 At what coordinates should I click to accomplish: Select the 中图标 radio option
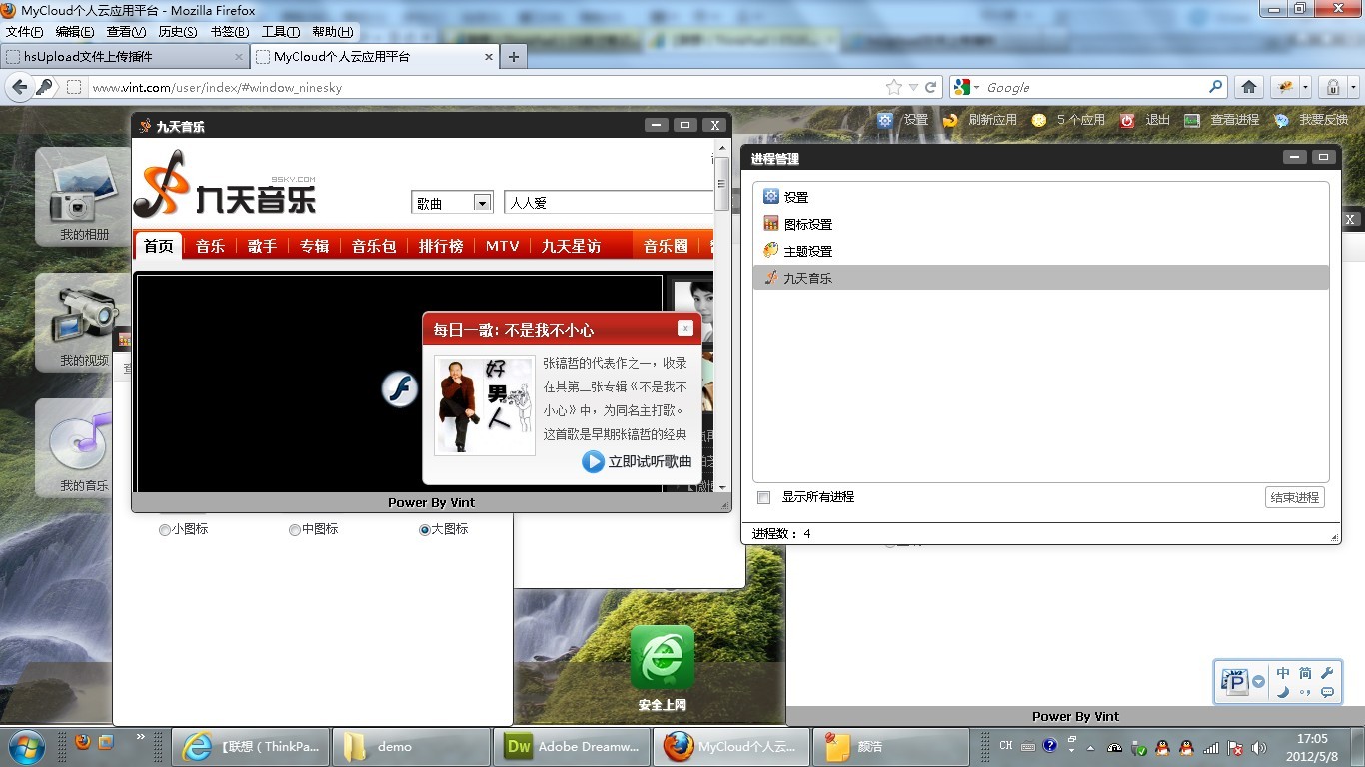[x=295, y=530]
